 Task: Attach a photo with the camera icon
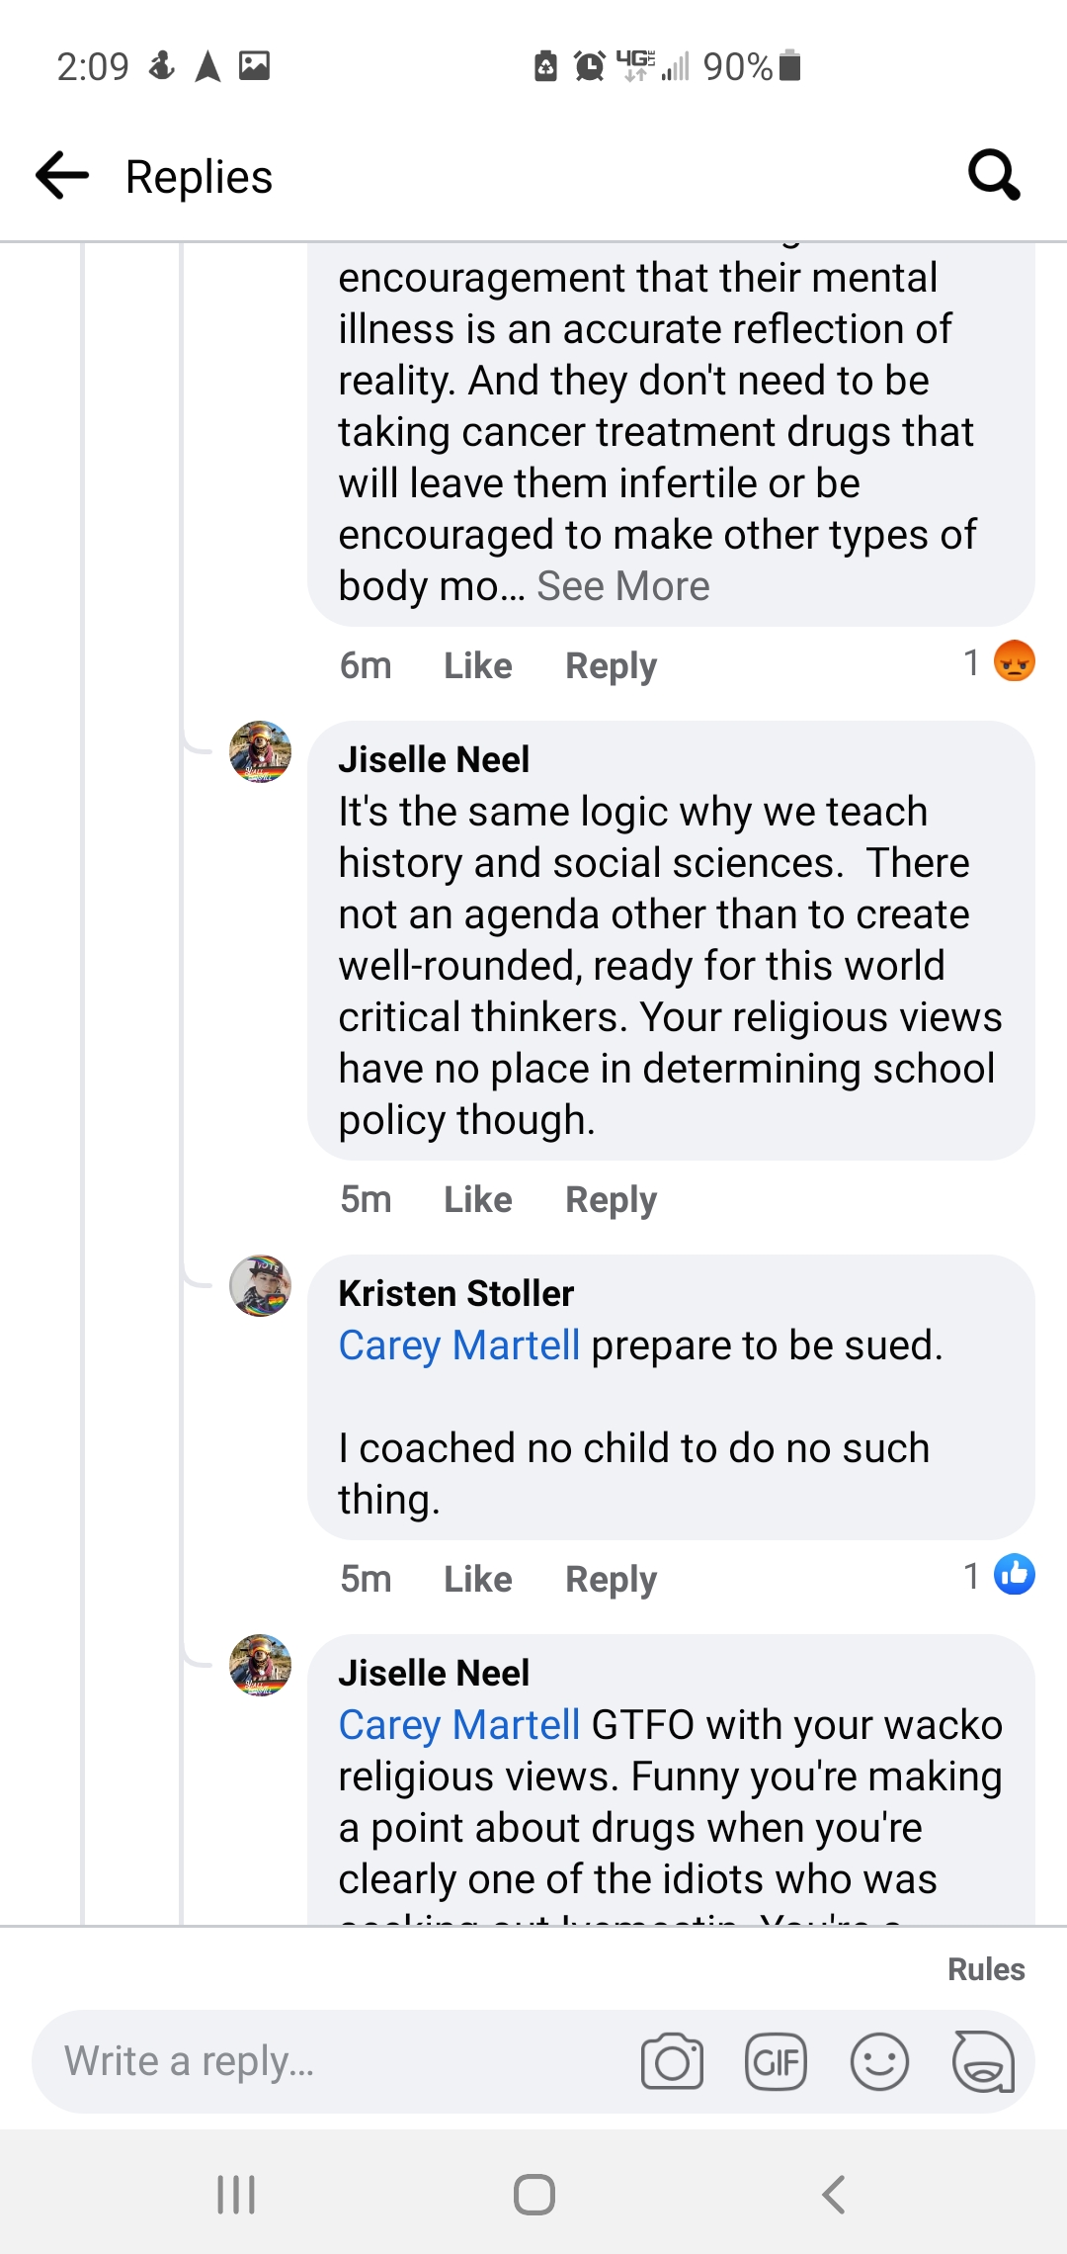pos(673,2061)
